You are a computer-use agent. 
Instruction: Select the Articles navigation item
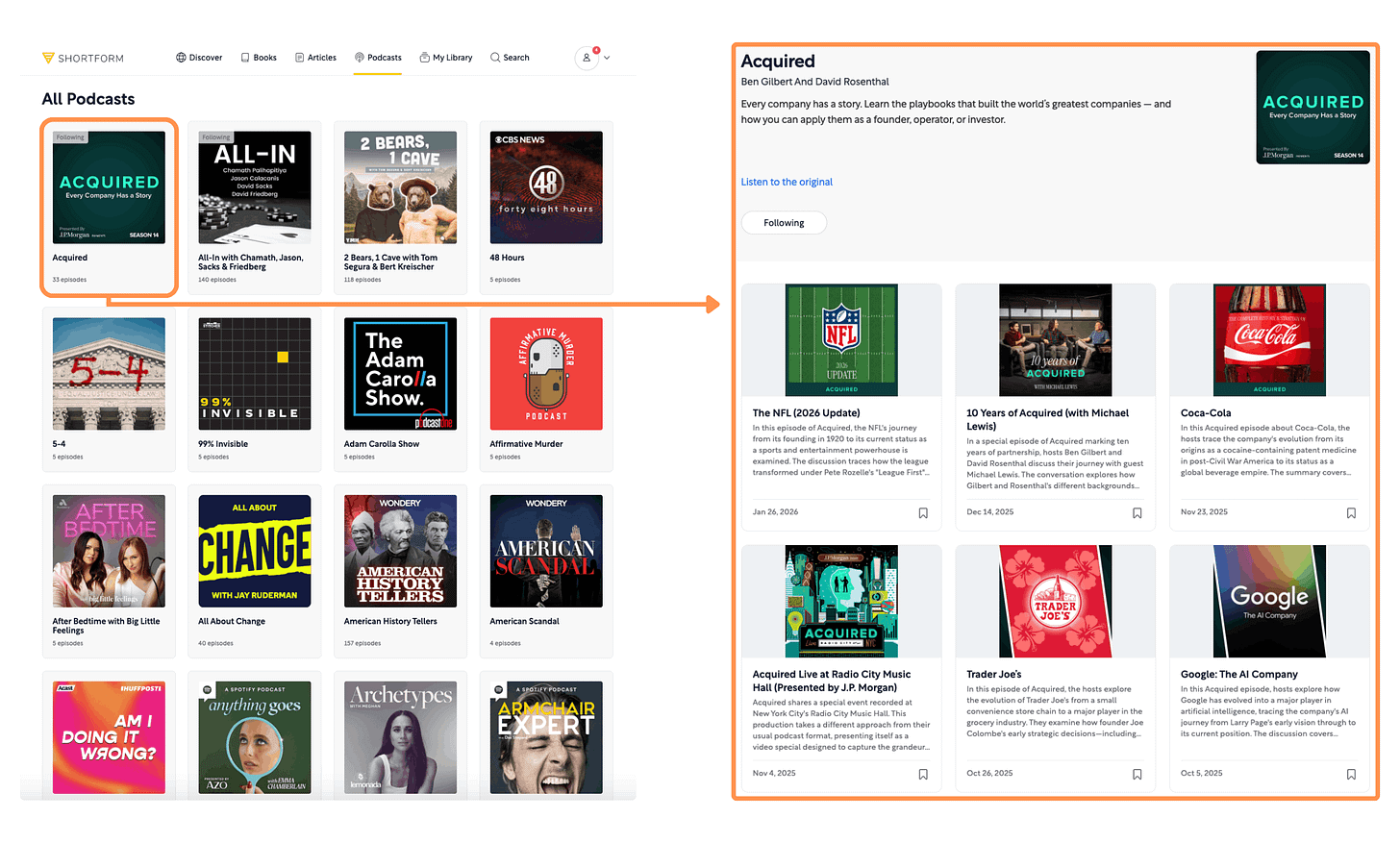pos(315,57)
